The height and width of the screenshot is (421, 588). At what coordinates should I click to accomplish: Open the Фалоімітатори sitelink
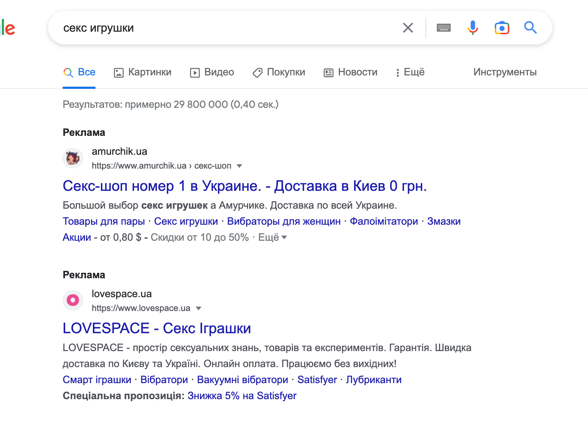point(384,221)
